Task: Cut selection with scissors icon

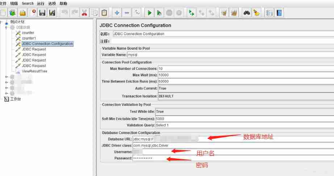Action: tap(84, 13)
